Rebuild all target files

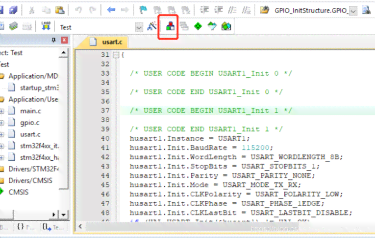coord(13,26)
